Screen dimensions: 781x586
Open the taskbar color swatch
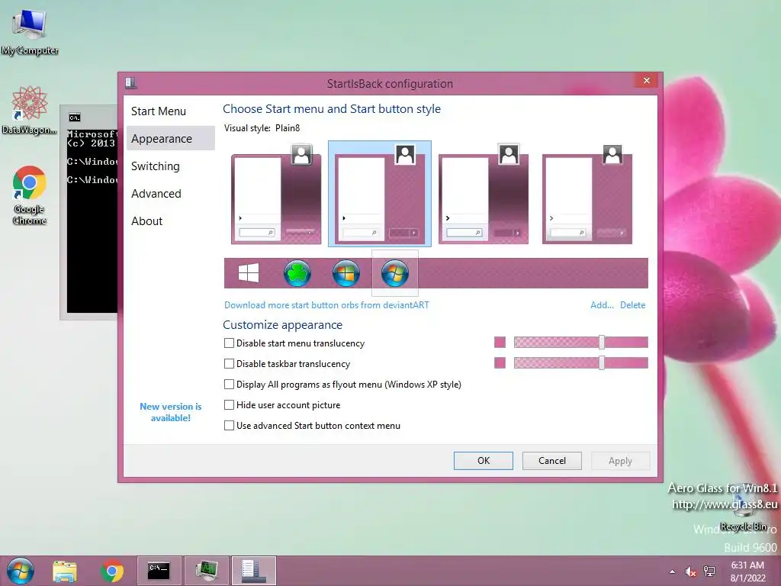point(500,362)
